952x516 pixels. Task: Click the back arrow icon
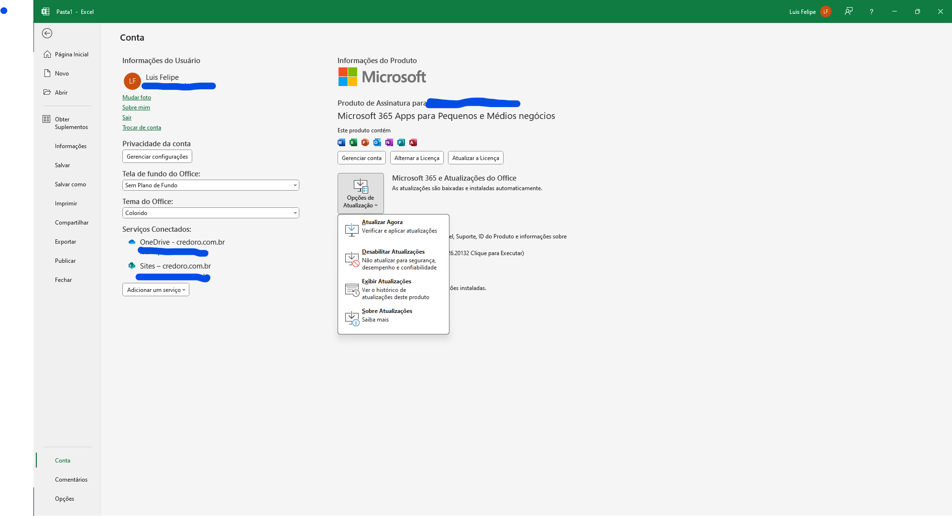pyautogui.click(x=47, y=33)
